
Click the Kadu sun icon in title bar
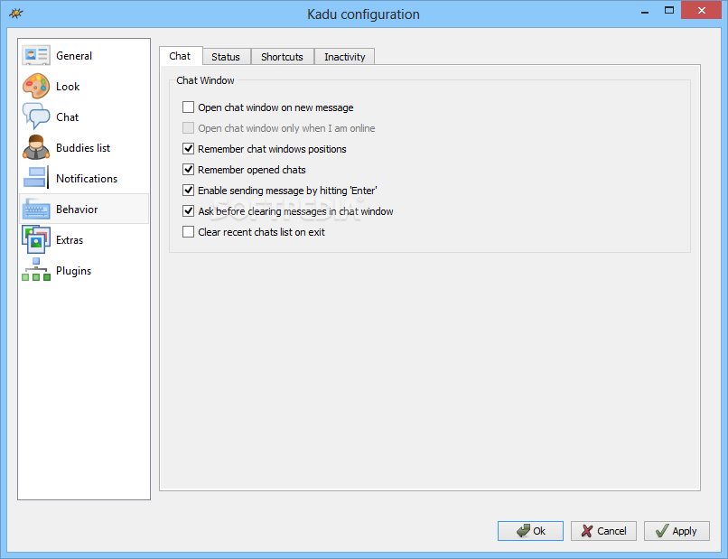pos(15,13)
